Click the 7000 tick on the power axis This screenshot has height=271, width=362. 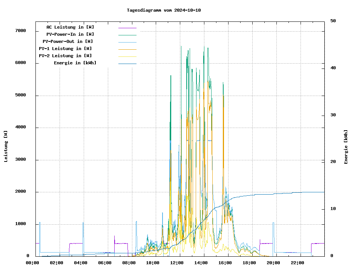point(20,31)
